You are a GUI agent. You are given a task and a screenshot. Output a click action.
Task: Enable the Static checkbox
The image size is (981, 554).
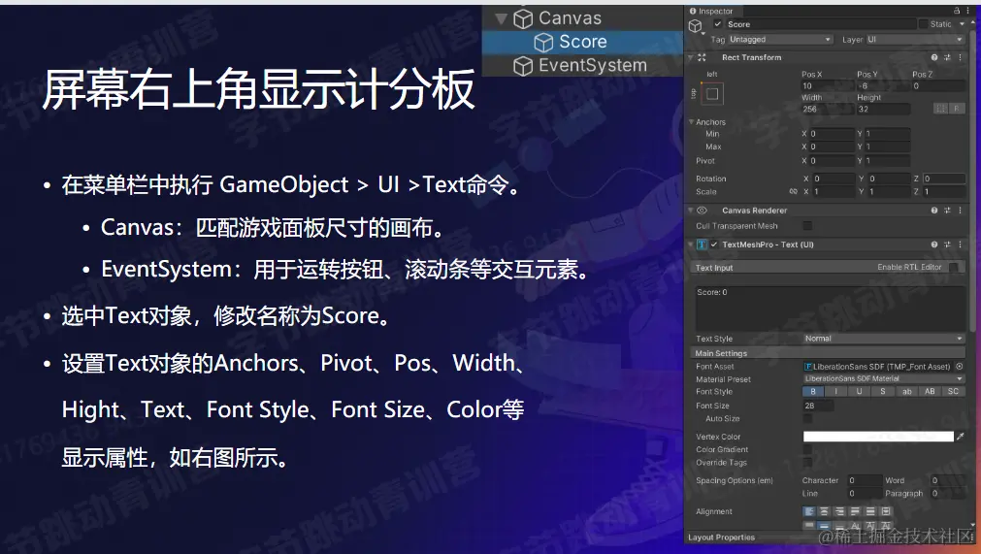point(923,23)
